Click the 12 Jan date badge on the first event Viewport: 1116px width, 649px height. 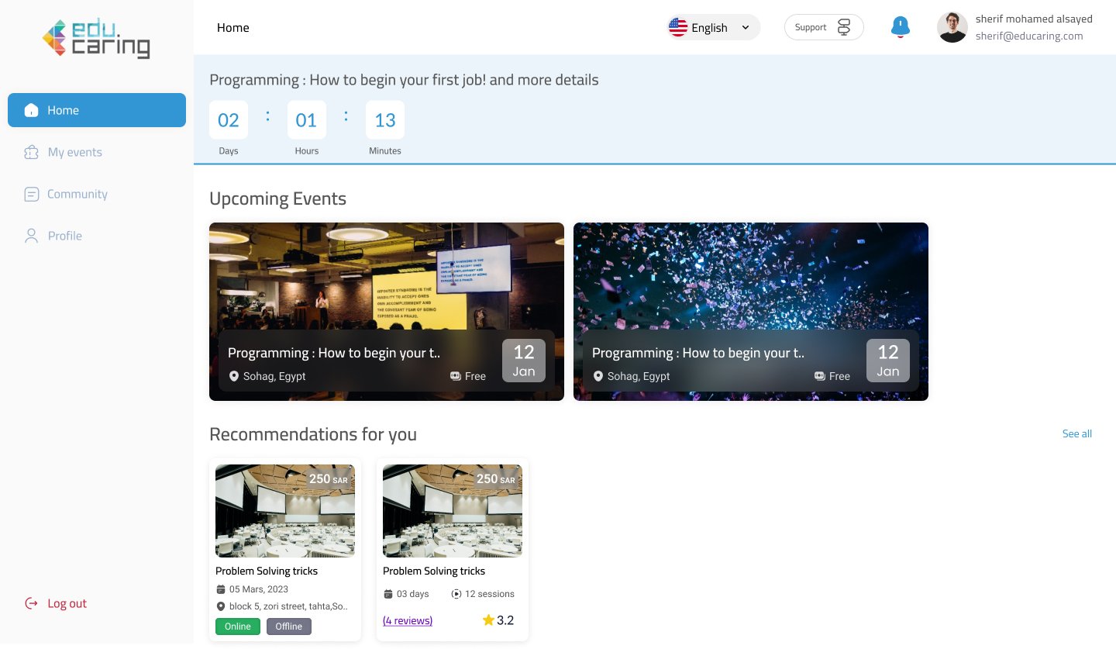point(523,361)
